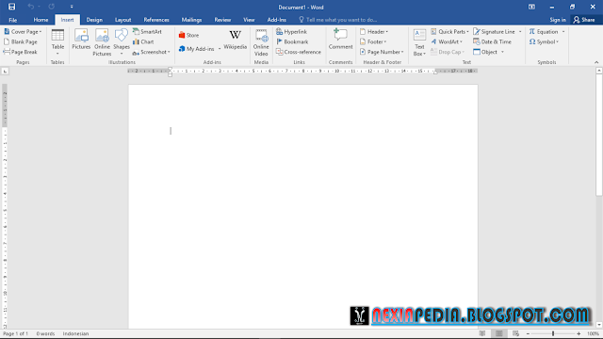Insert an Online Video
This screenshot has height=339, width=603.
coord(261,42)
